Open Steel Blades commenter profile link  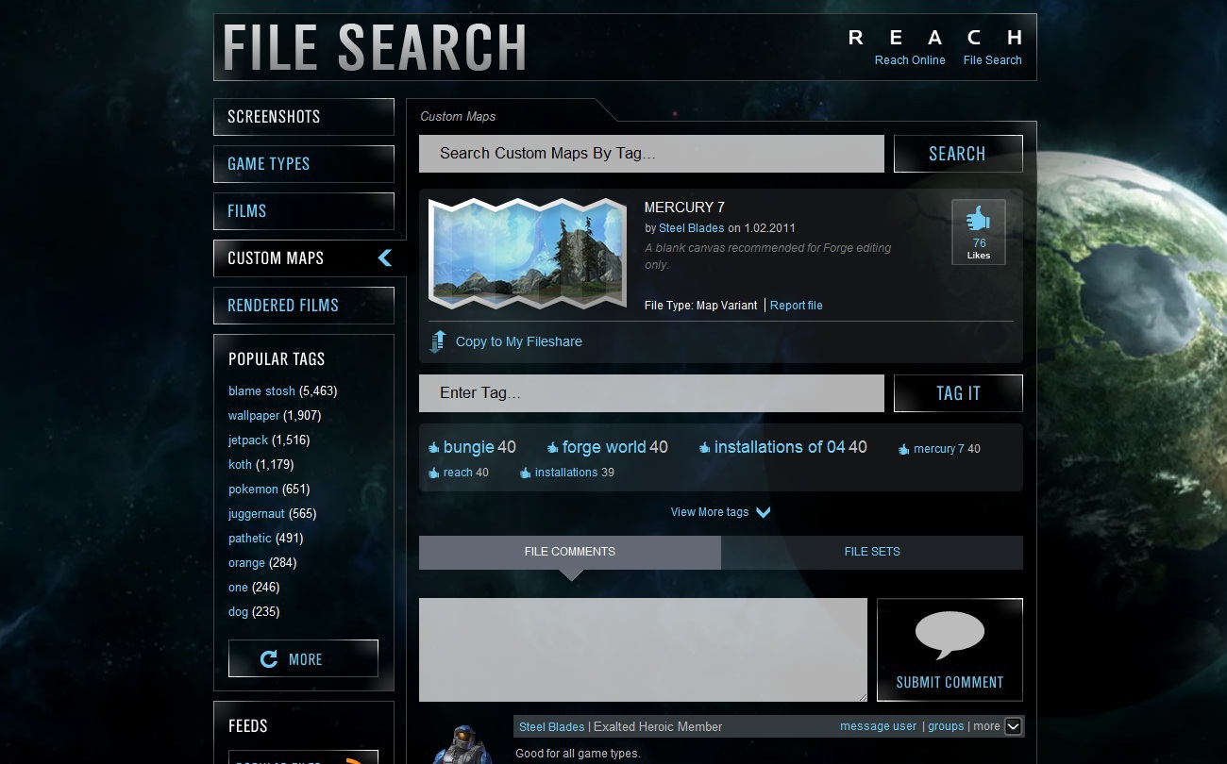[551, 727]
